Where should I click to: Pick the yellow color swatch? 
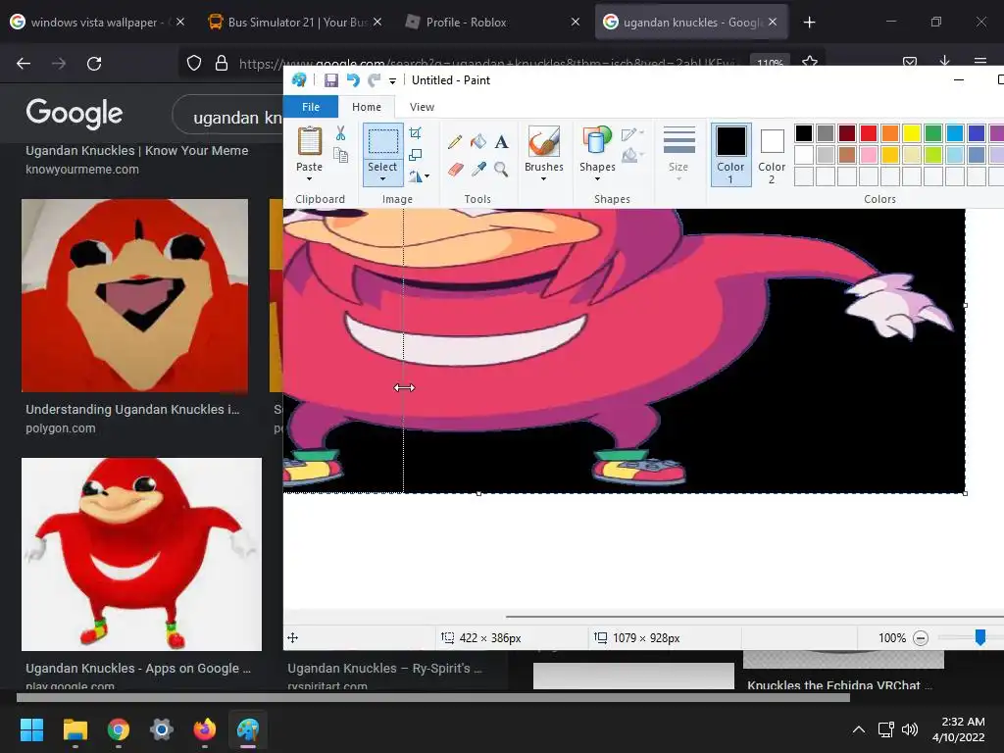[x=912, y=133]
